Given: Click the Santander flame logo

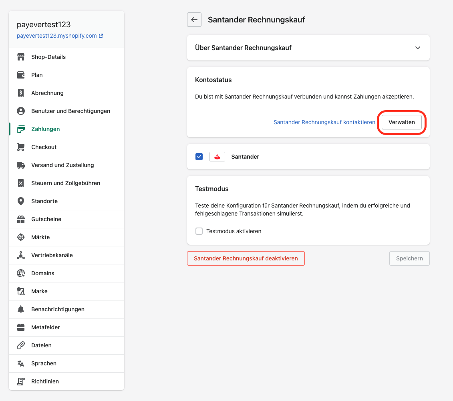Looking at the screenshot, I should click(x=217, y=157).
